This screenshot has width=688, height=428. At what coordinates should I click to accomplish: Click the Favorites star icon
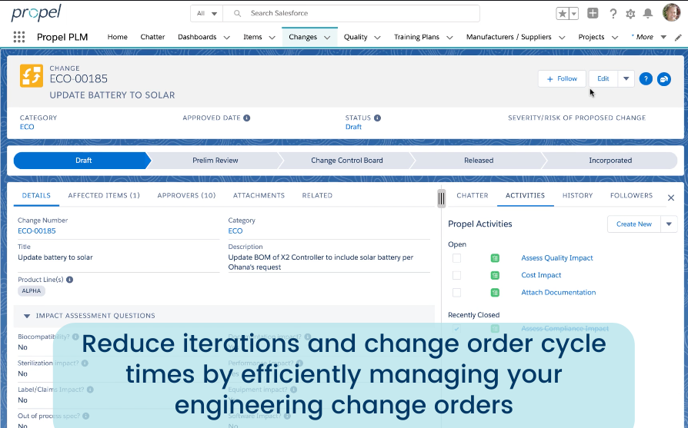(x=562, y=14)
